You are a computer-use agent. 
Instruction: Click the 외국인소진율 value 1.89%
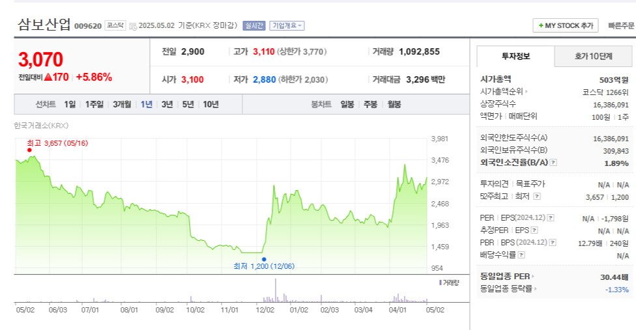(616, 163)
